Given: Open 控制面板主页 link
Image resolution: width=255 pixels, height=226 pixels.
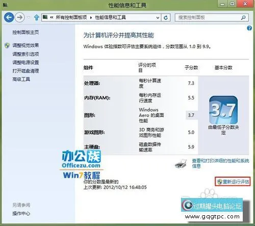Looking at the screenshot, I should tap(25, 32).
